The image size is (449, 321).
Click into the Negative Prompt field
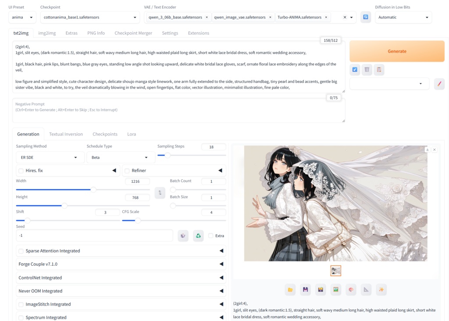pyautogui.click(x=179, y=110)
